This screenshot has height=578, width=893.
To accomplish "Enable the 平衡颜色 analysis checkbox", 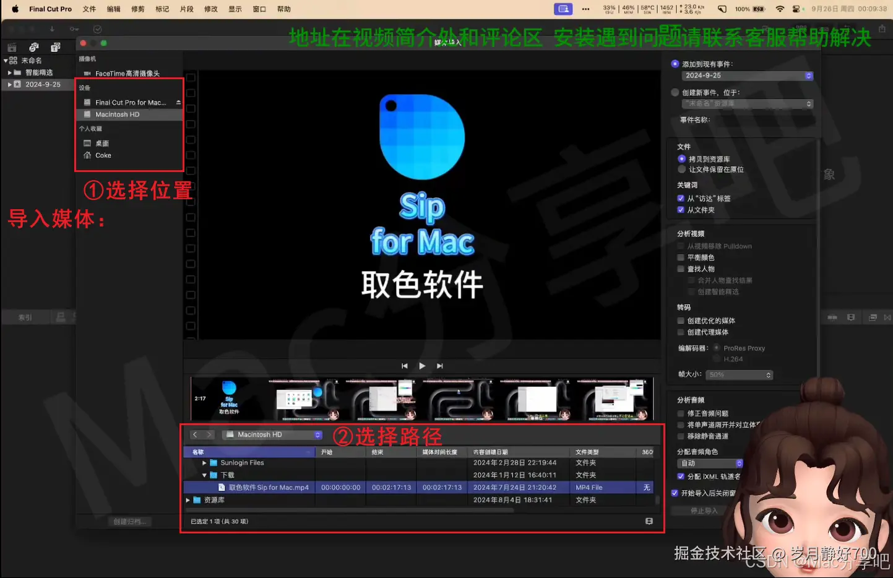I will (x=680, y=257).
